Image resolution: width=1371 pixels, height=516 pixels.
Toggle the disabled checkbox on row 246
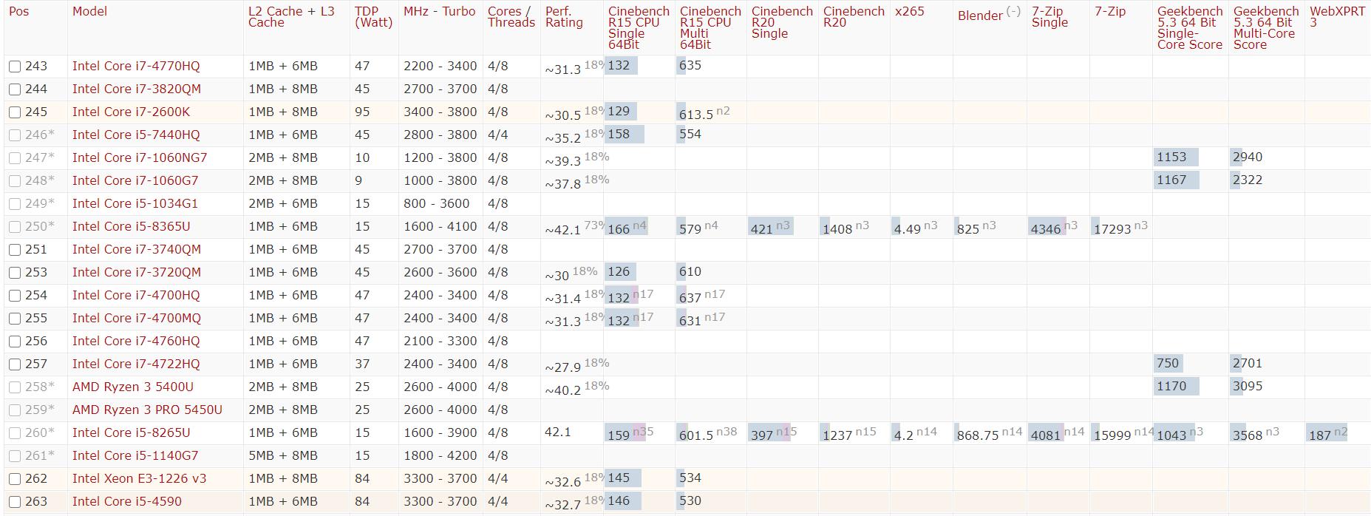click(x=15, y=135)
